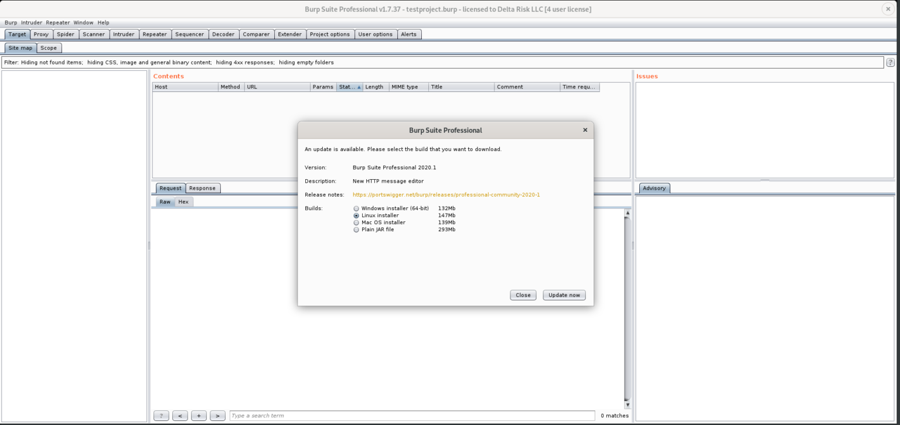Jump to next search match arrow
Image resolution: width=900 pixels, height=425 pixels.
pyautogui.click(x=217, y=416)
